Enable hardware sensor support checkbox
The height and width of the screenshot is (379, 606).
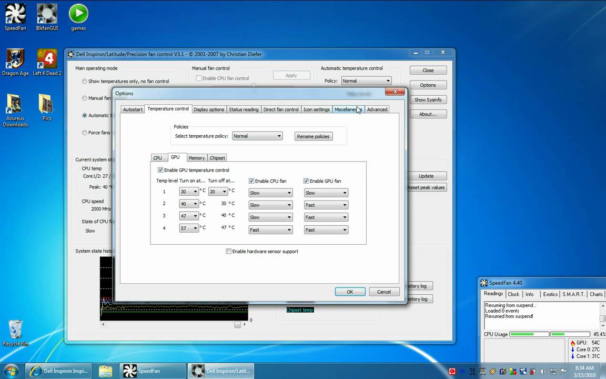coord(228,252)
